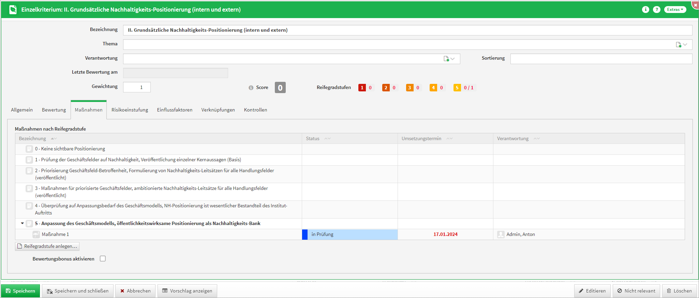This screenshot has width=699, height=298.
Task: Click the Thema add-document icon
Action: tap(679, 45)
